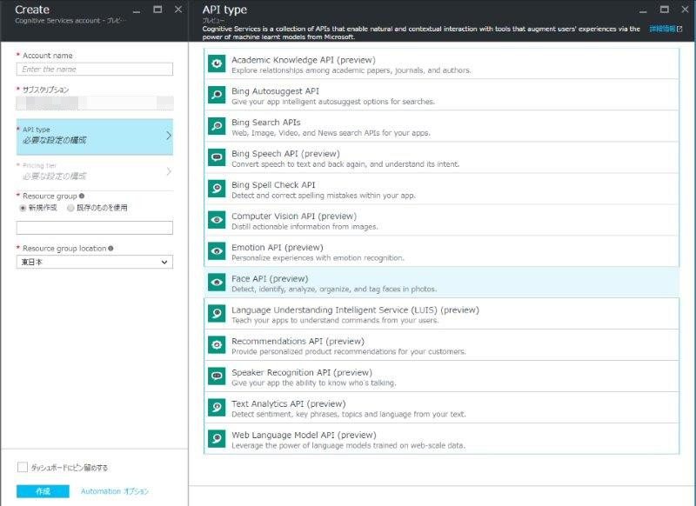
Task: Choose Bing Search APIs
Action: click(x=441, y=126)
